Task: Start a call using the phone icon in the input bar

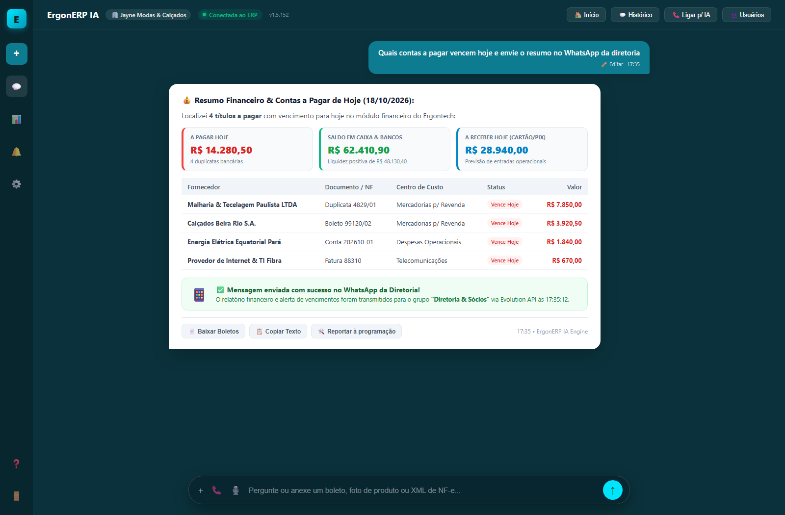Action: pyautogui.click(x=216, y=490)
